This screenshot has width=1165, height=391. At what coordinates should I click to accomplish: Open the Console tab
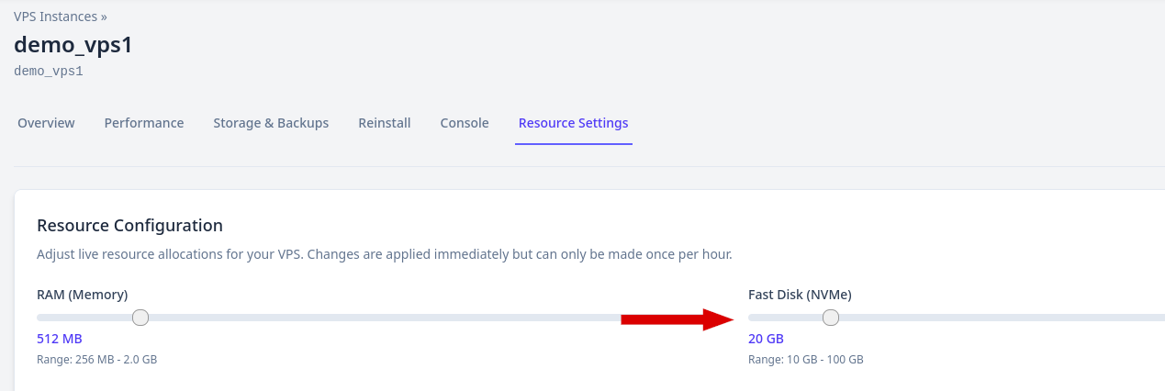[x=465, y=123]
